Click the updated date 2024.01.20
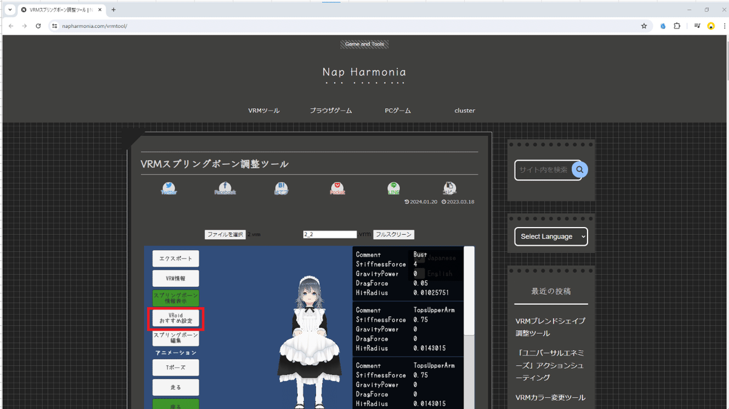The width and height of the screenshot is (729, 409). [423, 202]
